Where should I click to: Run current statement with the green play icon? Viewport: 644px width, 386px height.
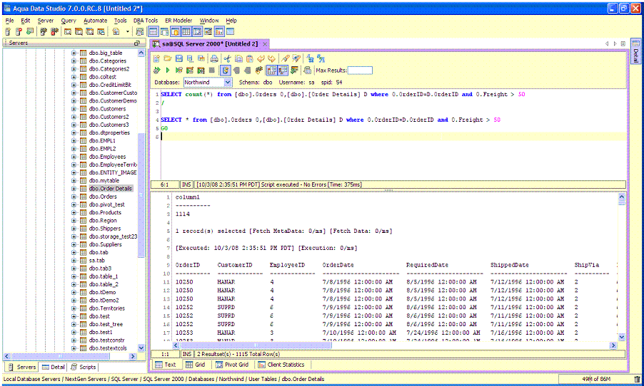168,71
